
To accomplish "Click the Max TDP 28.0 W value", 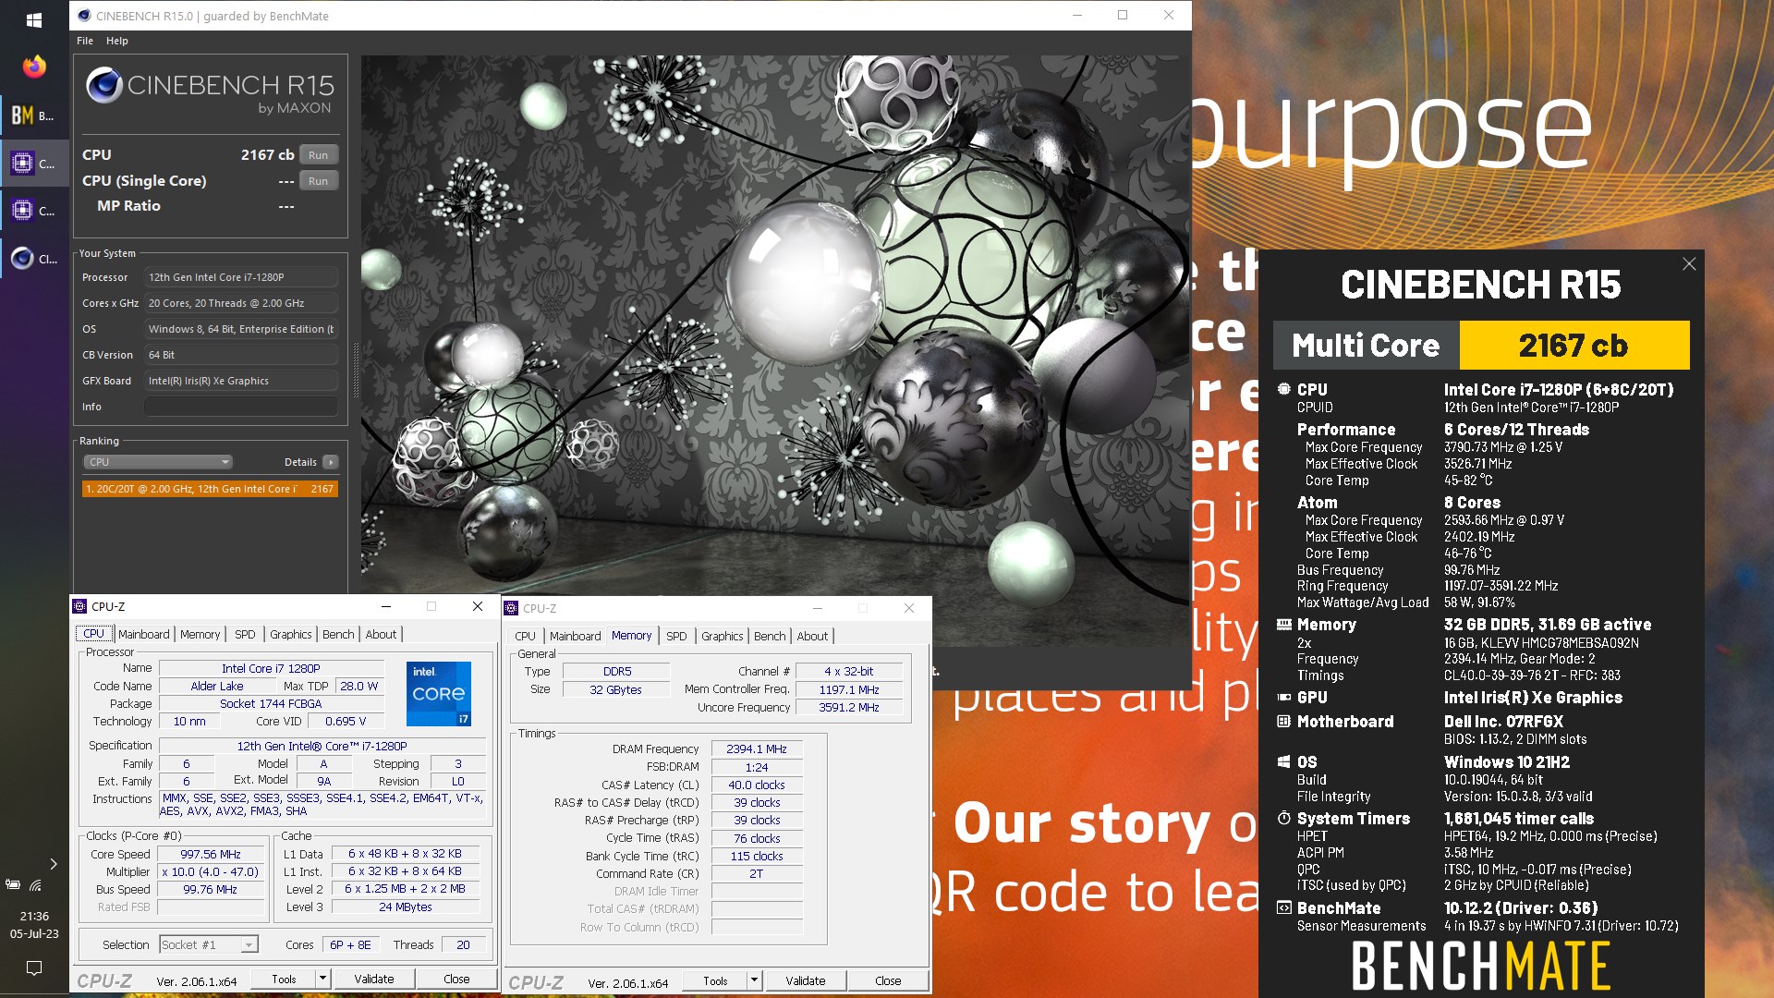I will tap(358, 686).
